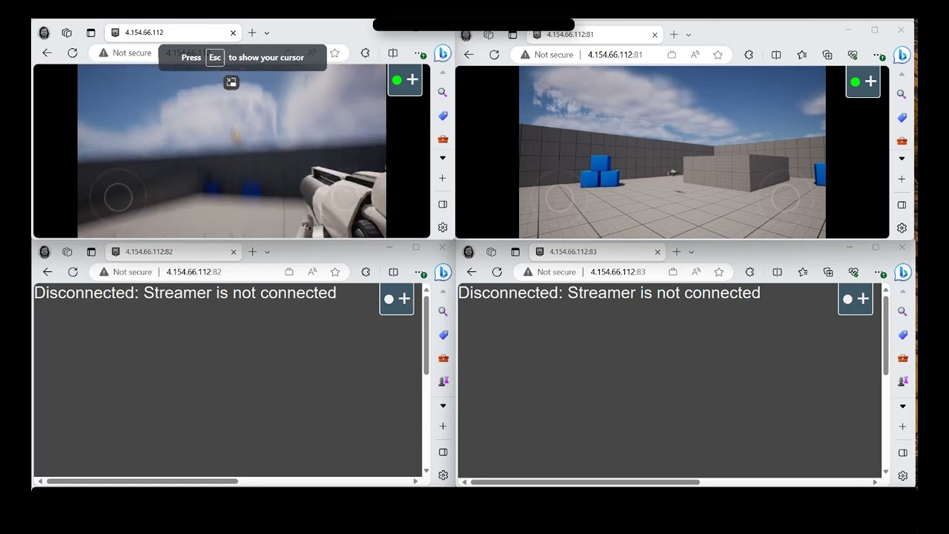Open the pixel streaming settings panel on :82 page
Image resolution: width=949 pixels, height=534 pixels.
[x=397, y=299]
